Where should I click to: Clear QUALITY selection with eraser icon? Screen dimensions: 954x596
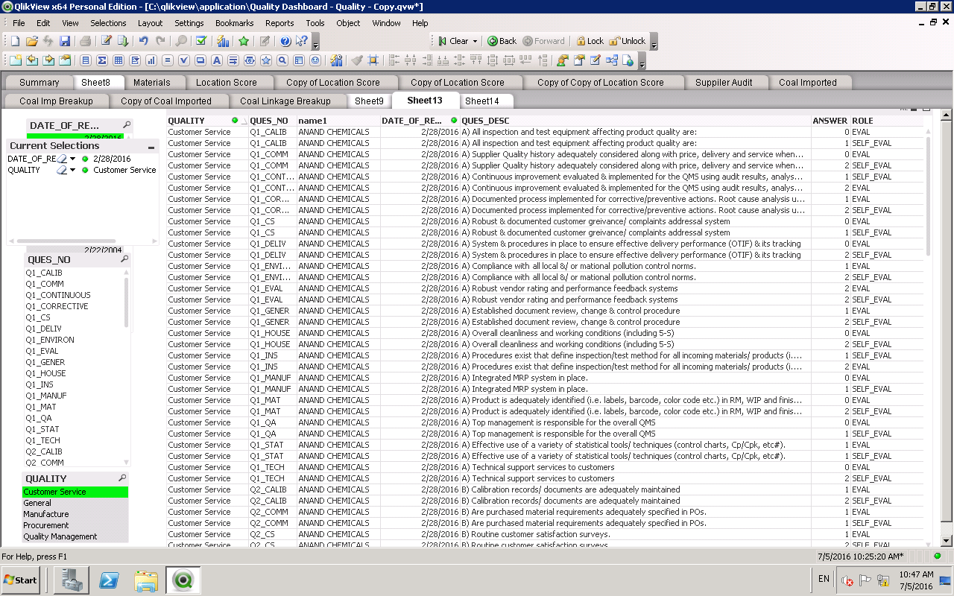(x=63, y=170)
